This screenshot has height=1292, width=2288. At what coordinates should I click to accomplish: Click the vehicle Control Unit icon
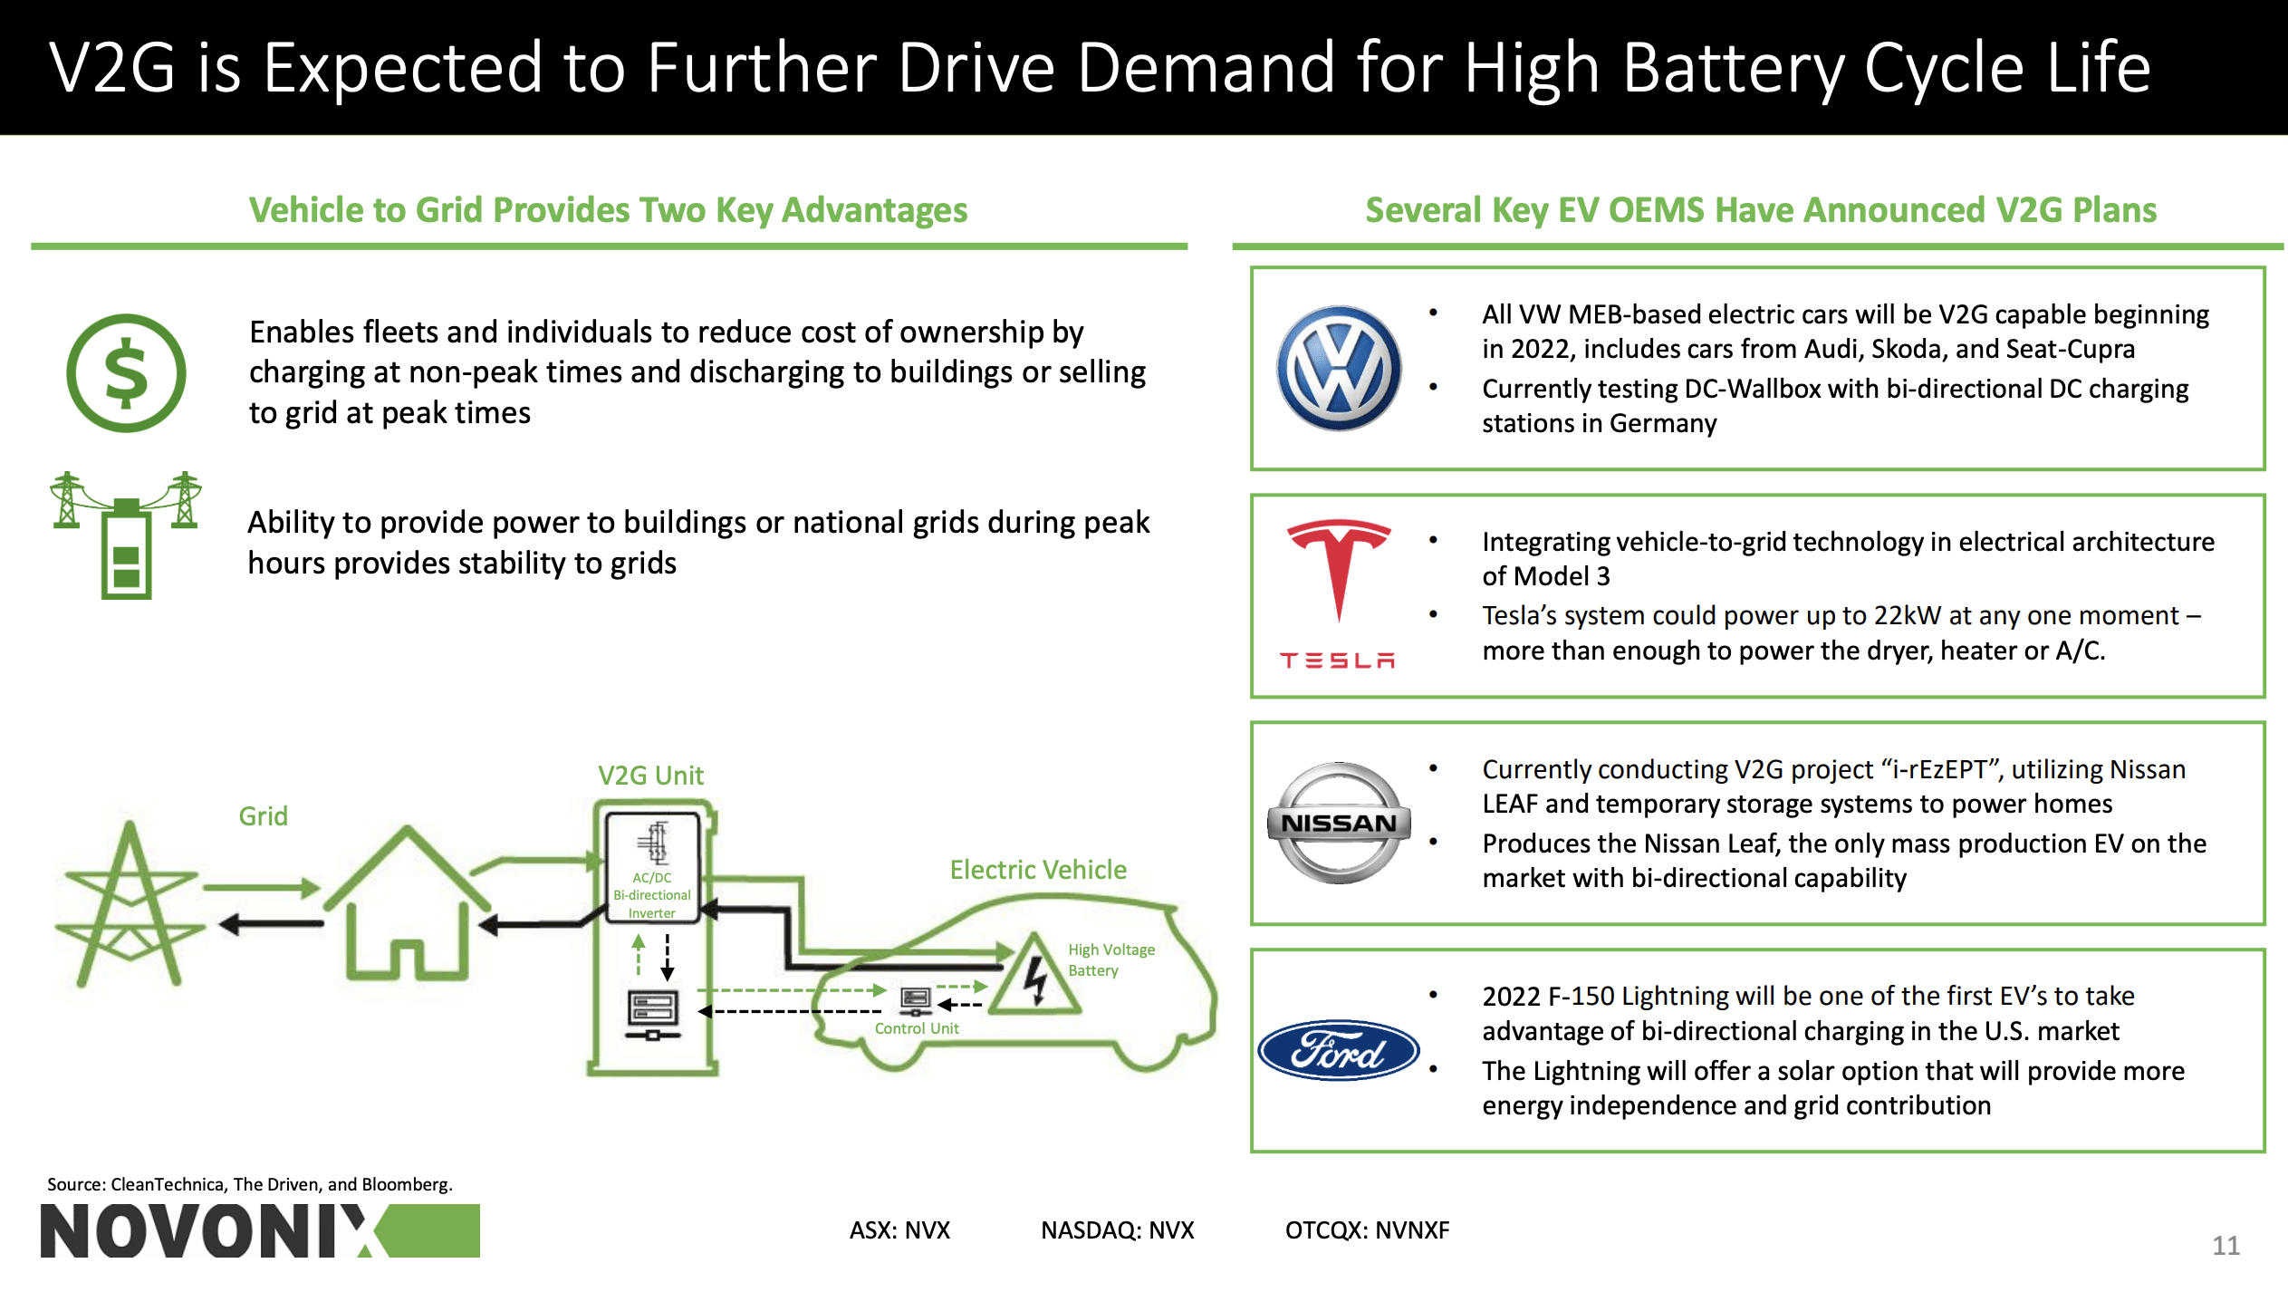click(x=916, y=1001)
